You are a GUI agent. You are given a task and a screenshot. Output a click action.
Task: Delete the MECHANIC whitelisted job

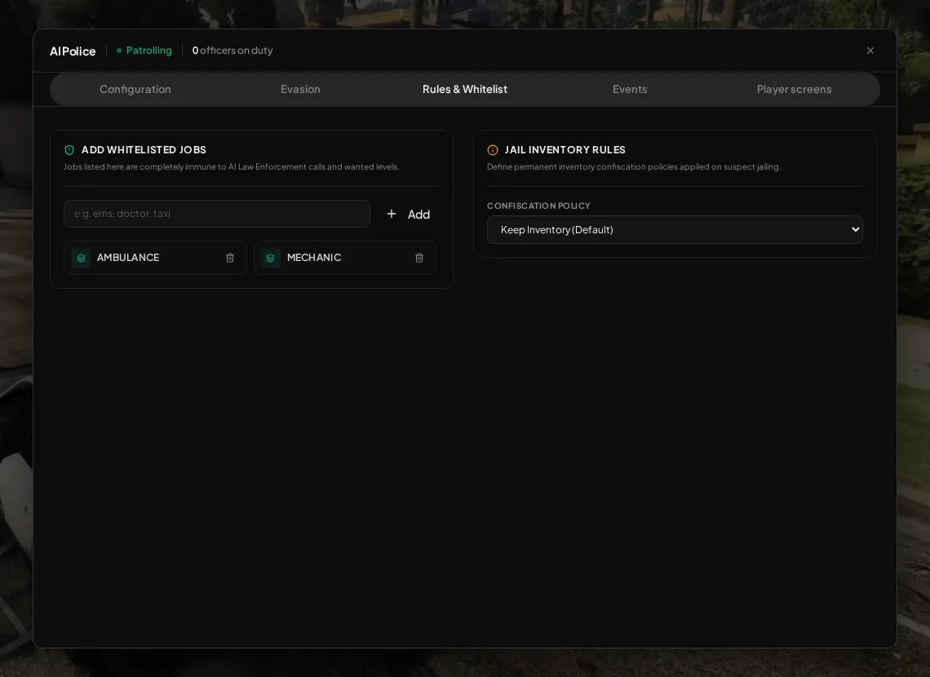(x=419, y=258)
